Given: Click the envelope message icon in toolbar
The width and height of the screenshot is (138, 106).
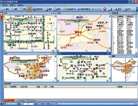Looking at the screenshot, I should point(110,9).
